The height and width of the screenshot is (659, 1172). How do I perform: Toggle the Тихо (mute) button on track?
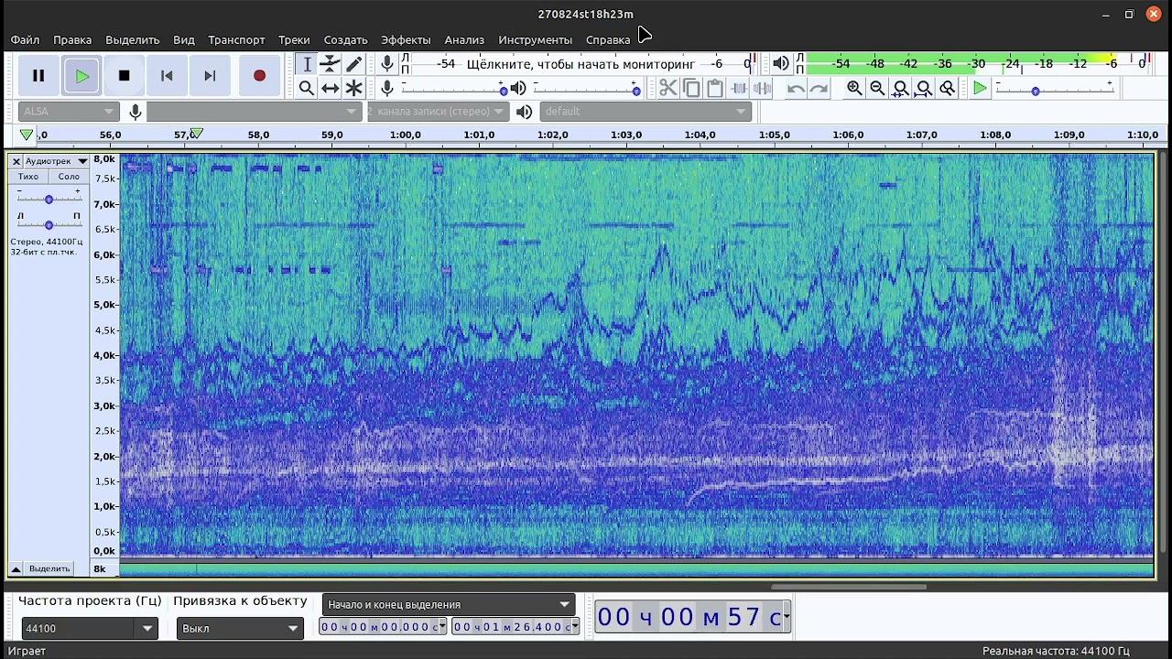(28, 177)
